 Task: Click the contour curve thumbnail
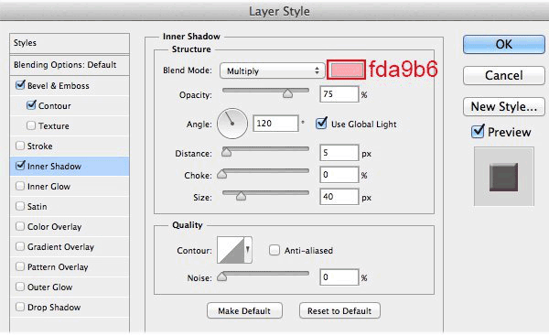231,250
